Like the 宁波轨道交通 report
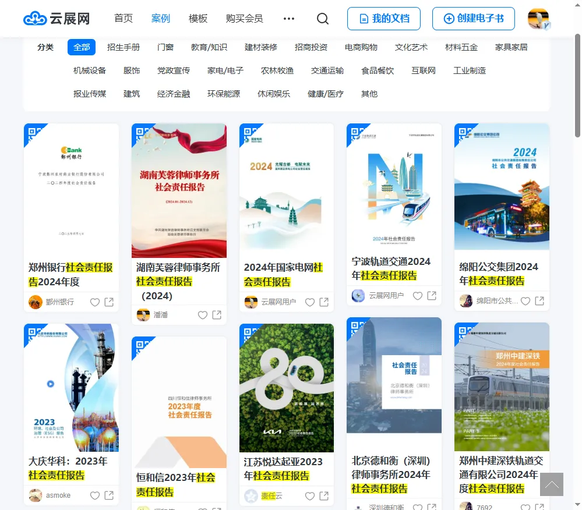The image size is (582, 510). point(418,296)
